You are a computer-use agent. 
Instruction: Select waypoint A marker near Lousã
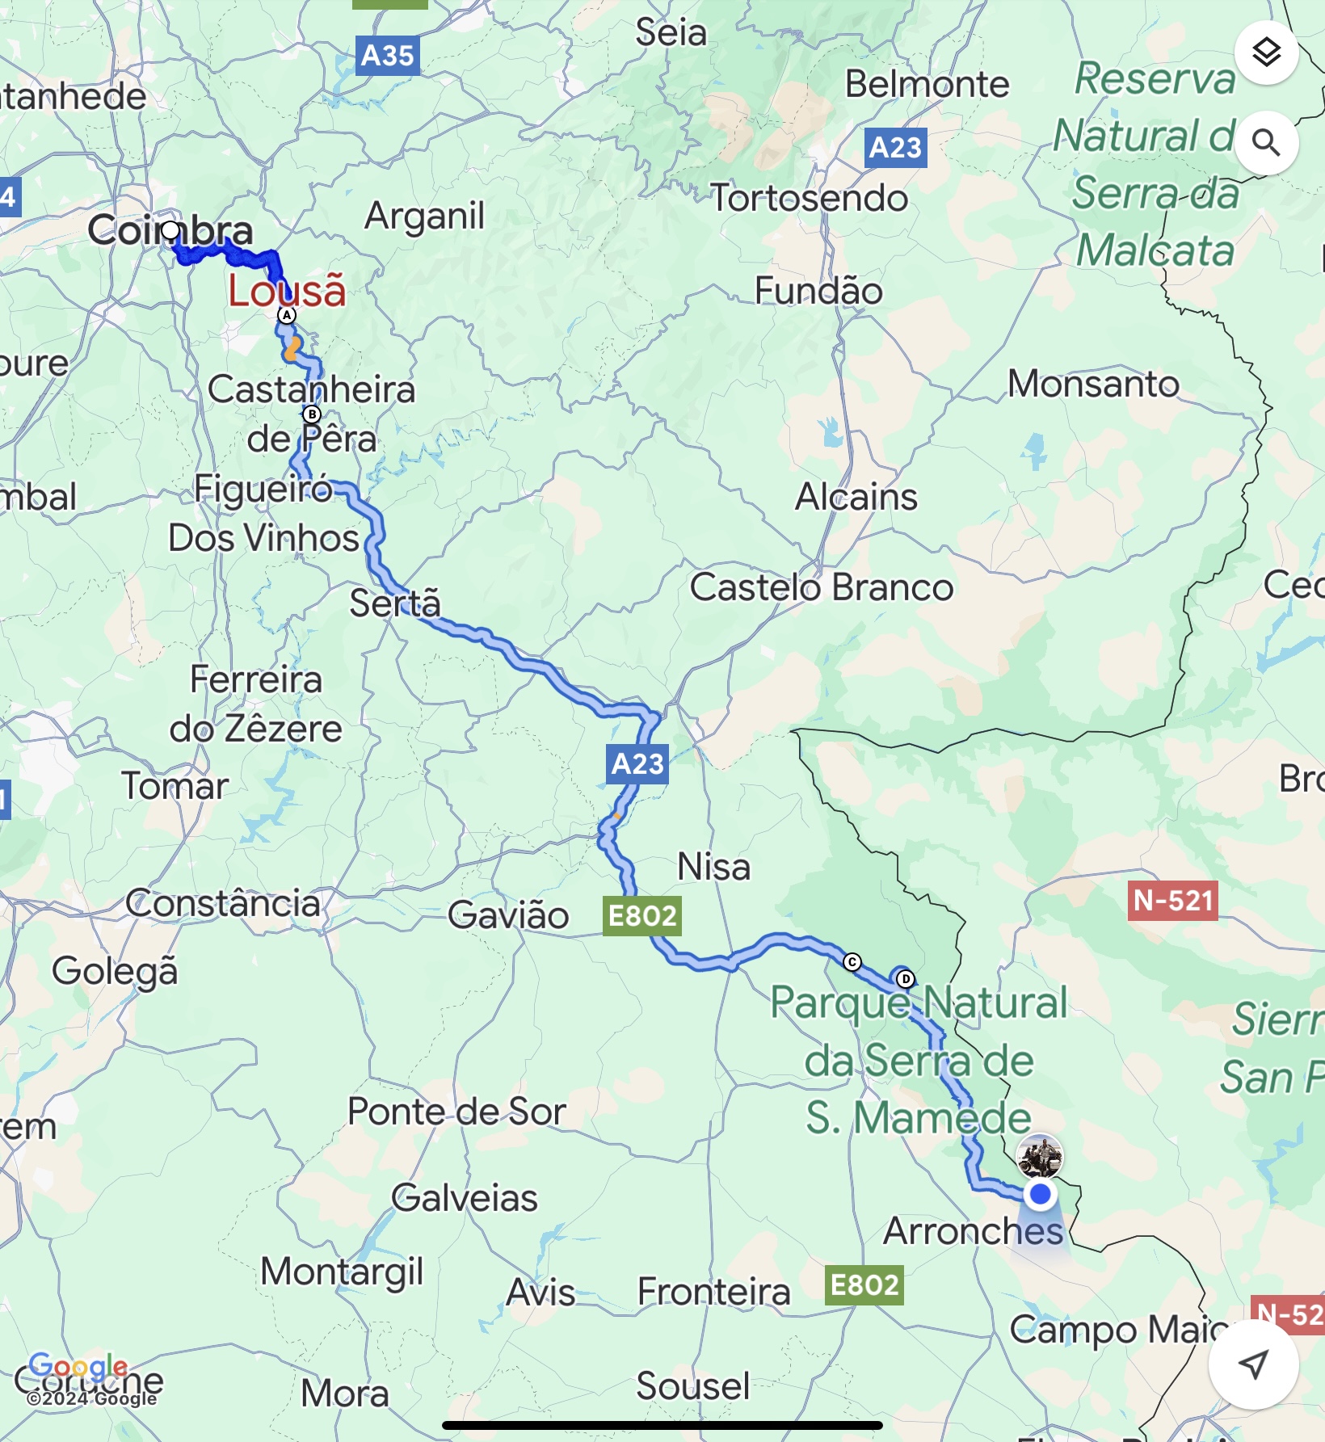[287, 315]
